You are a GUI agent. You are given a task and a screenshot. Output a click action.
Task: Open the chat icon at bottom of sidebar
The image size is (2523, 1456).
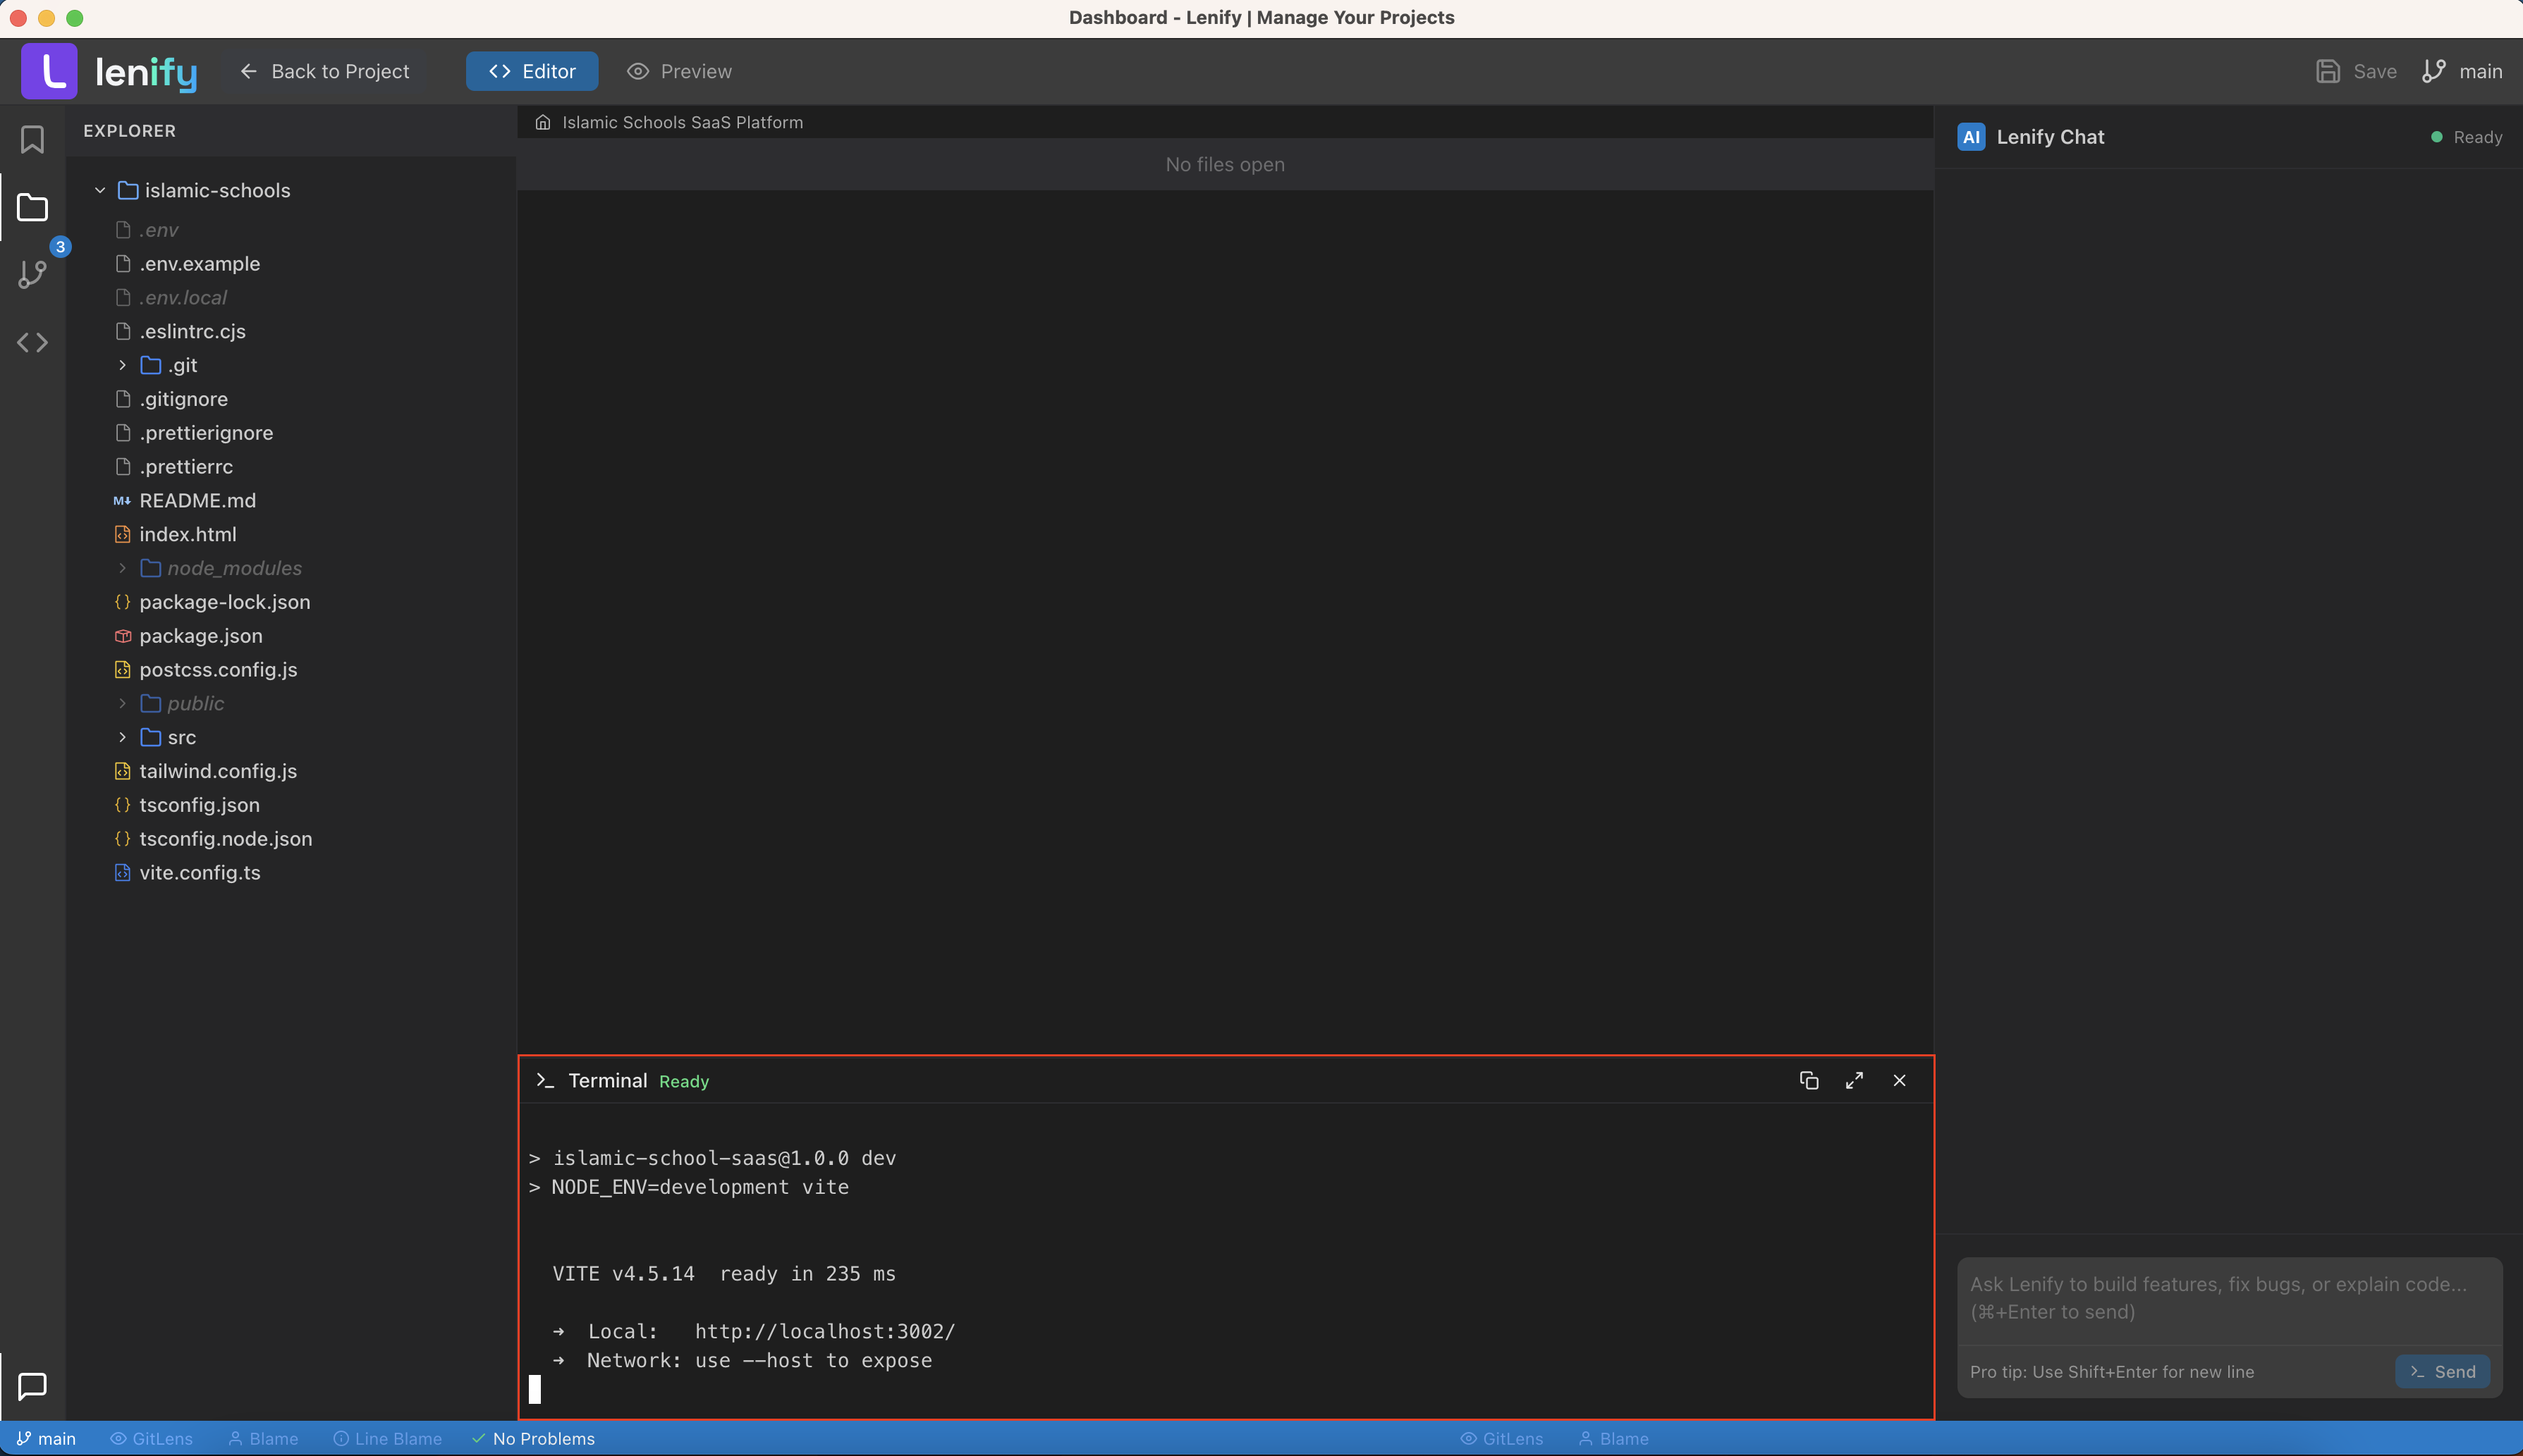click(x=31, y=1387)
